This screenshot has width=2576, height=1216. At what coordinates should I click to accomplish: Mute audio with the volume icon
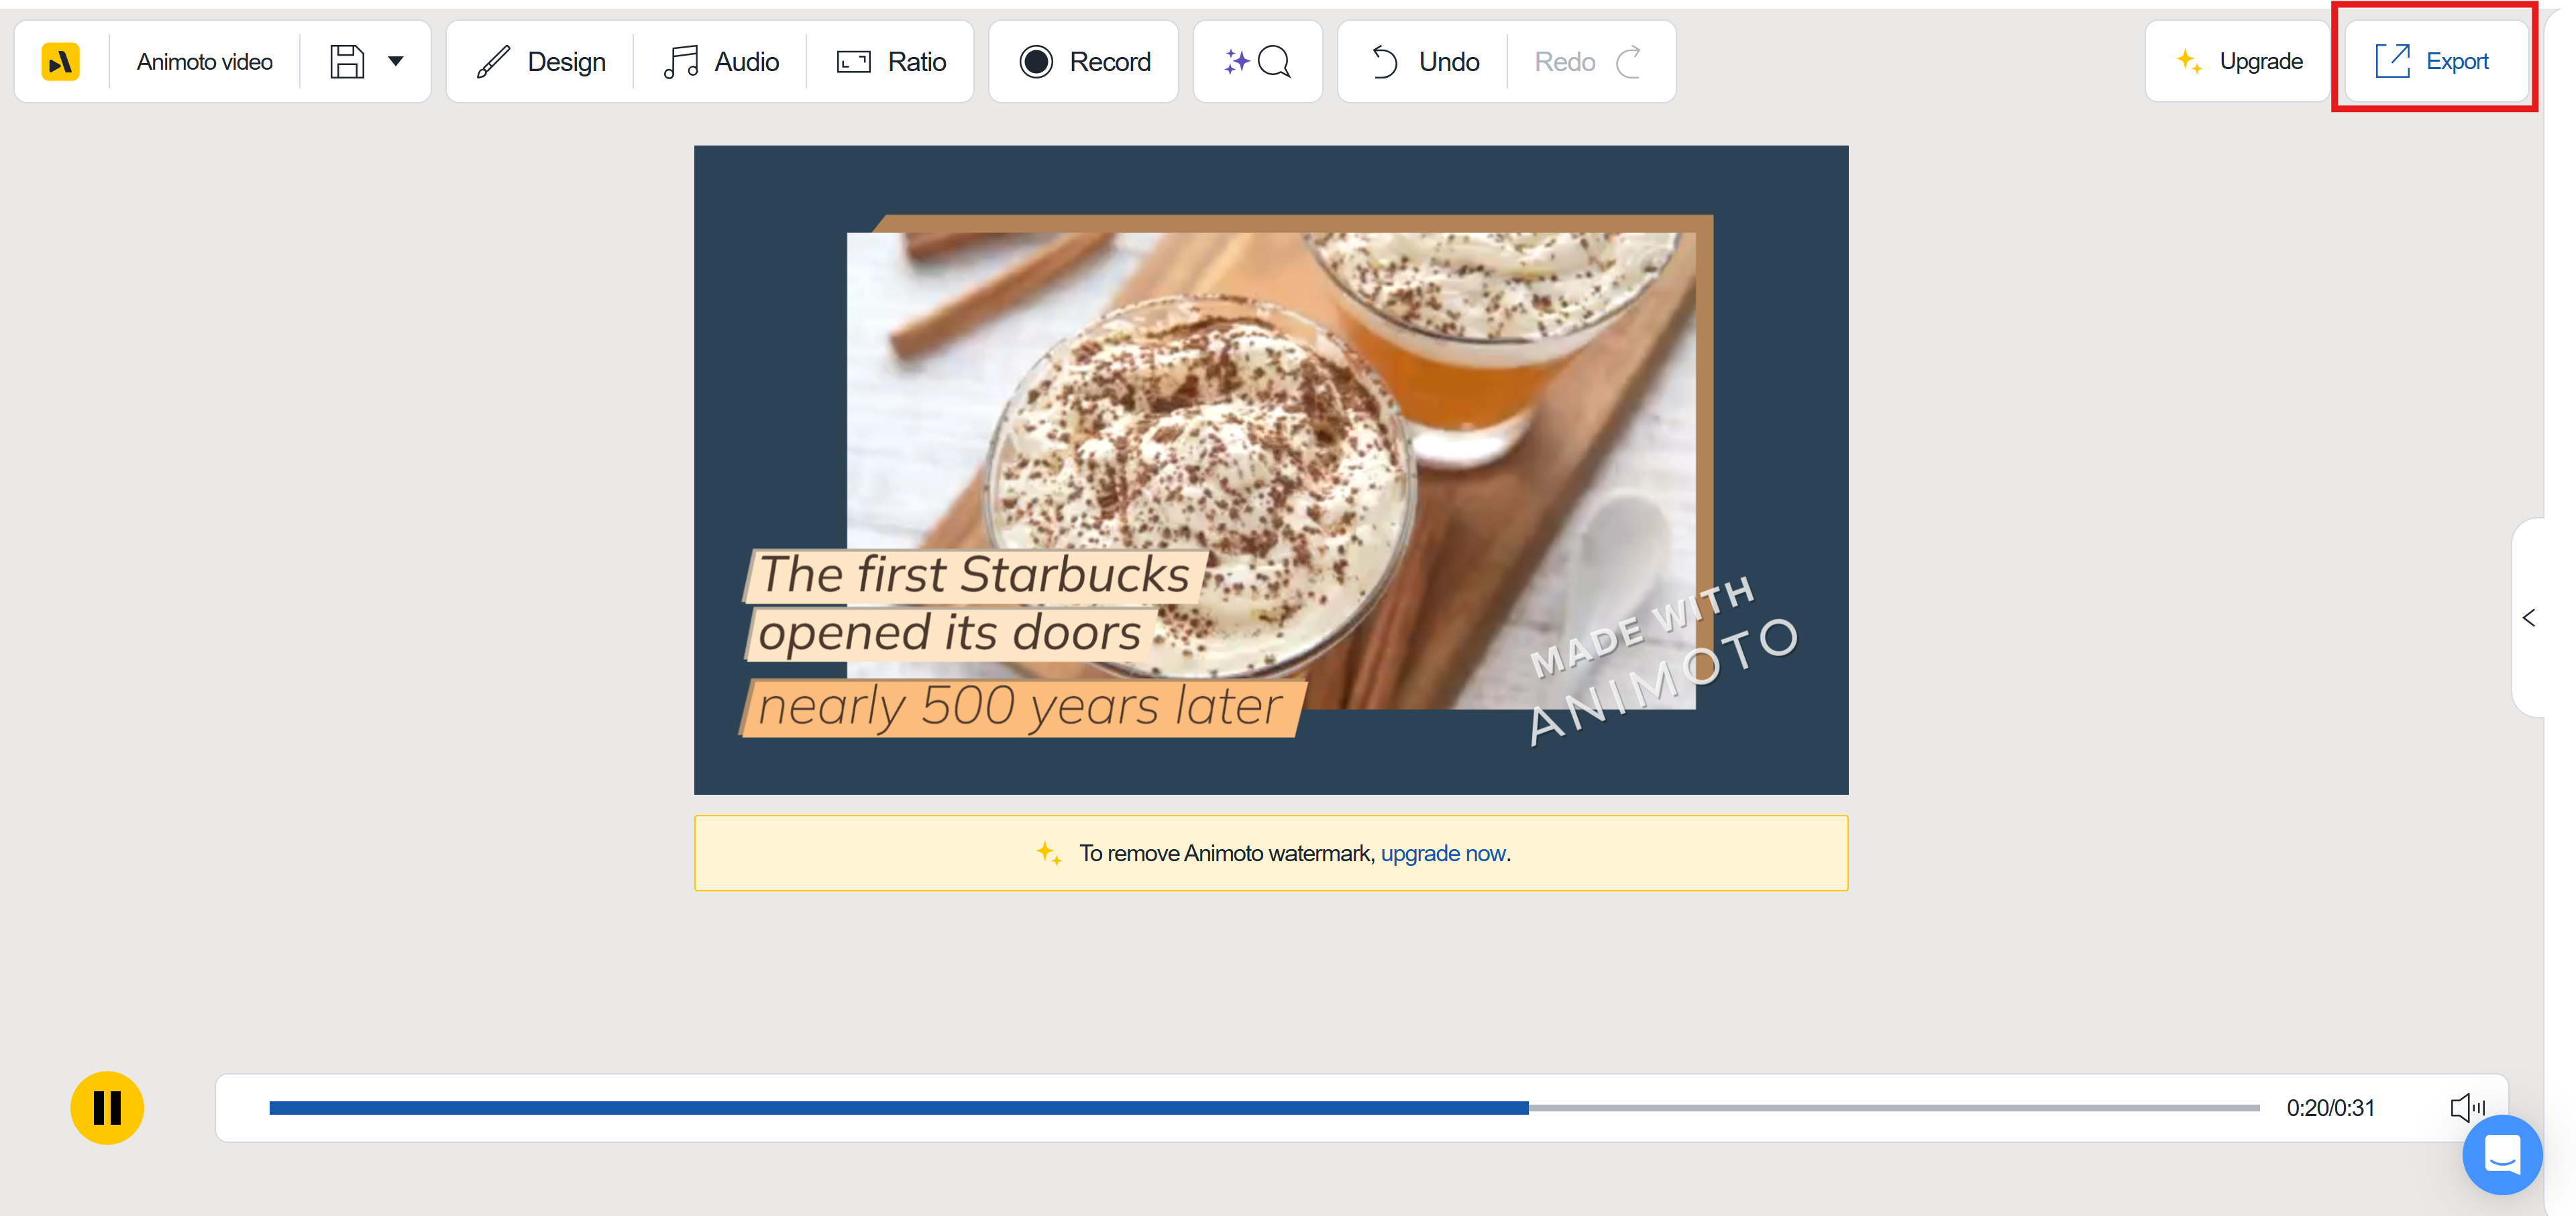[2467, 1107]
